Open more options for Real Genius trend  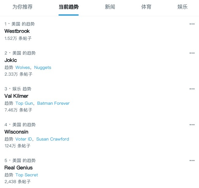(x=192, y=160)
